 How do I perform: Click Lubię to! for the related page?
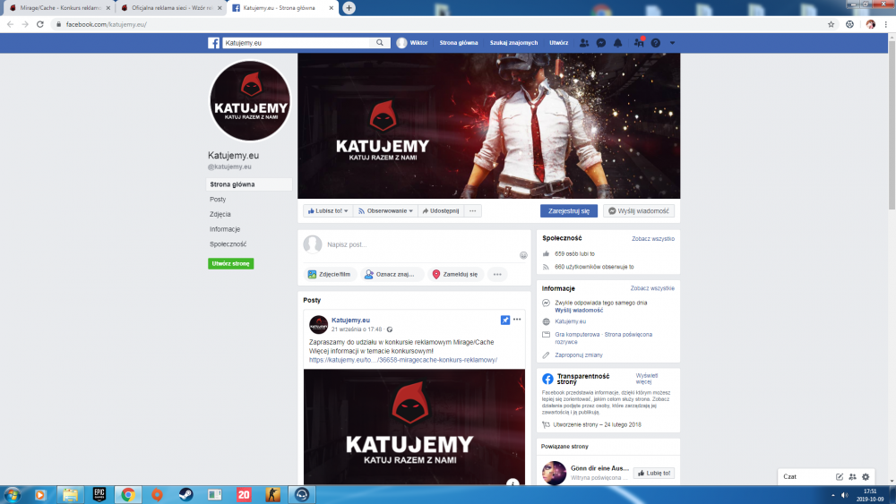654,474
